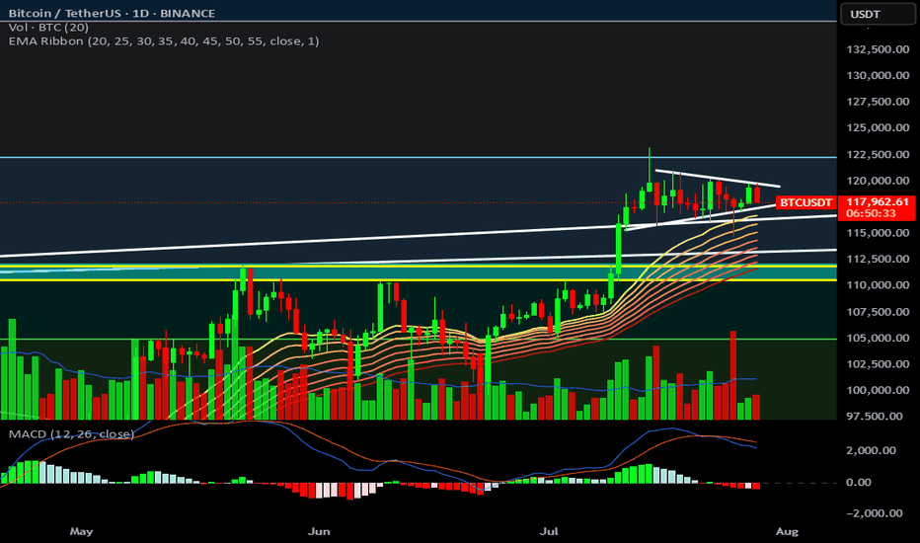Image resolution: width=920 pixels, height=543 pixels.
Task: Click the Jun label on time axis
Action: coord(319,531)
